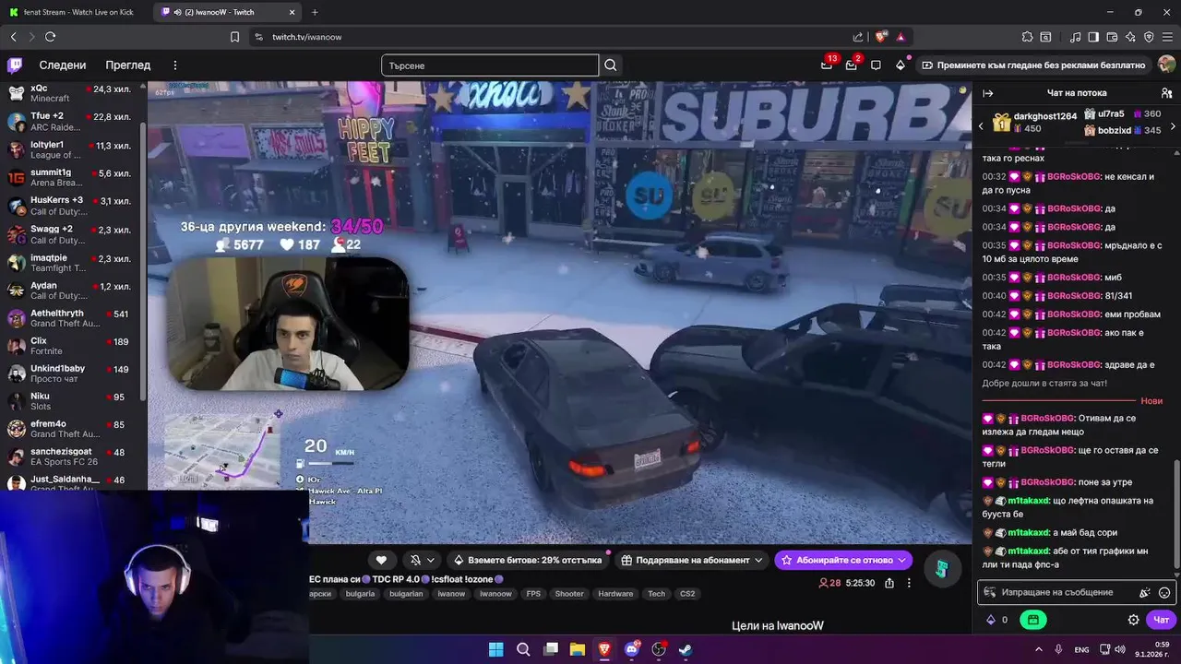1181x664 pixels.
Task: Click the bits balance diamond icon
Action: pos(991,620)
